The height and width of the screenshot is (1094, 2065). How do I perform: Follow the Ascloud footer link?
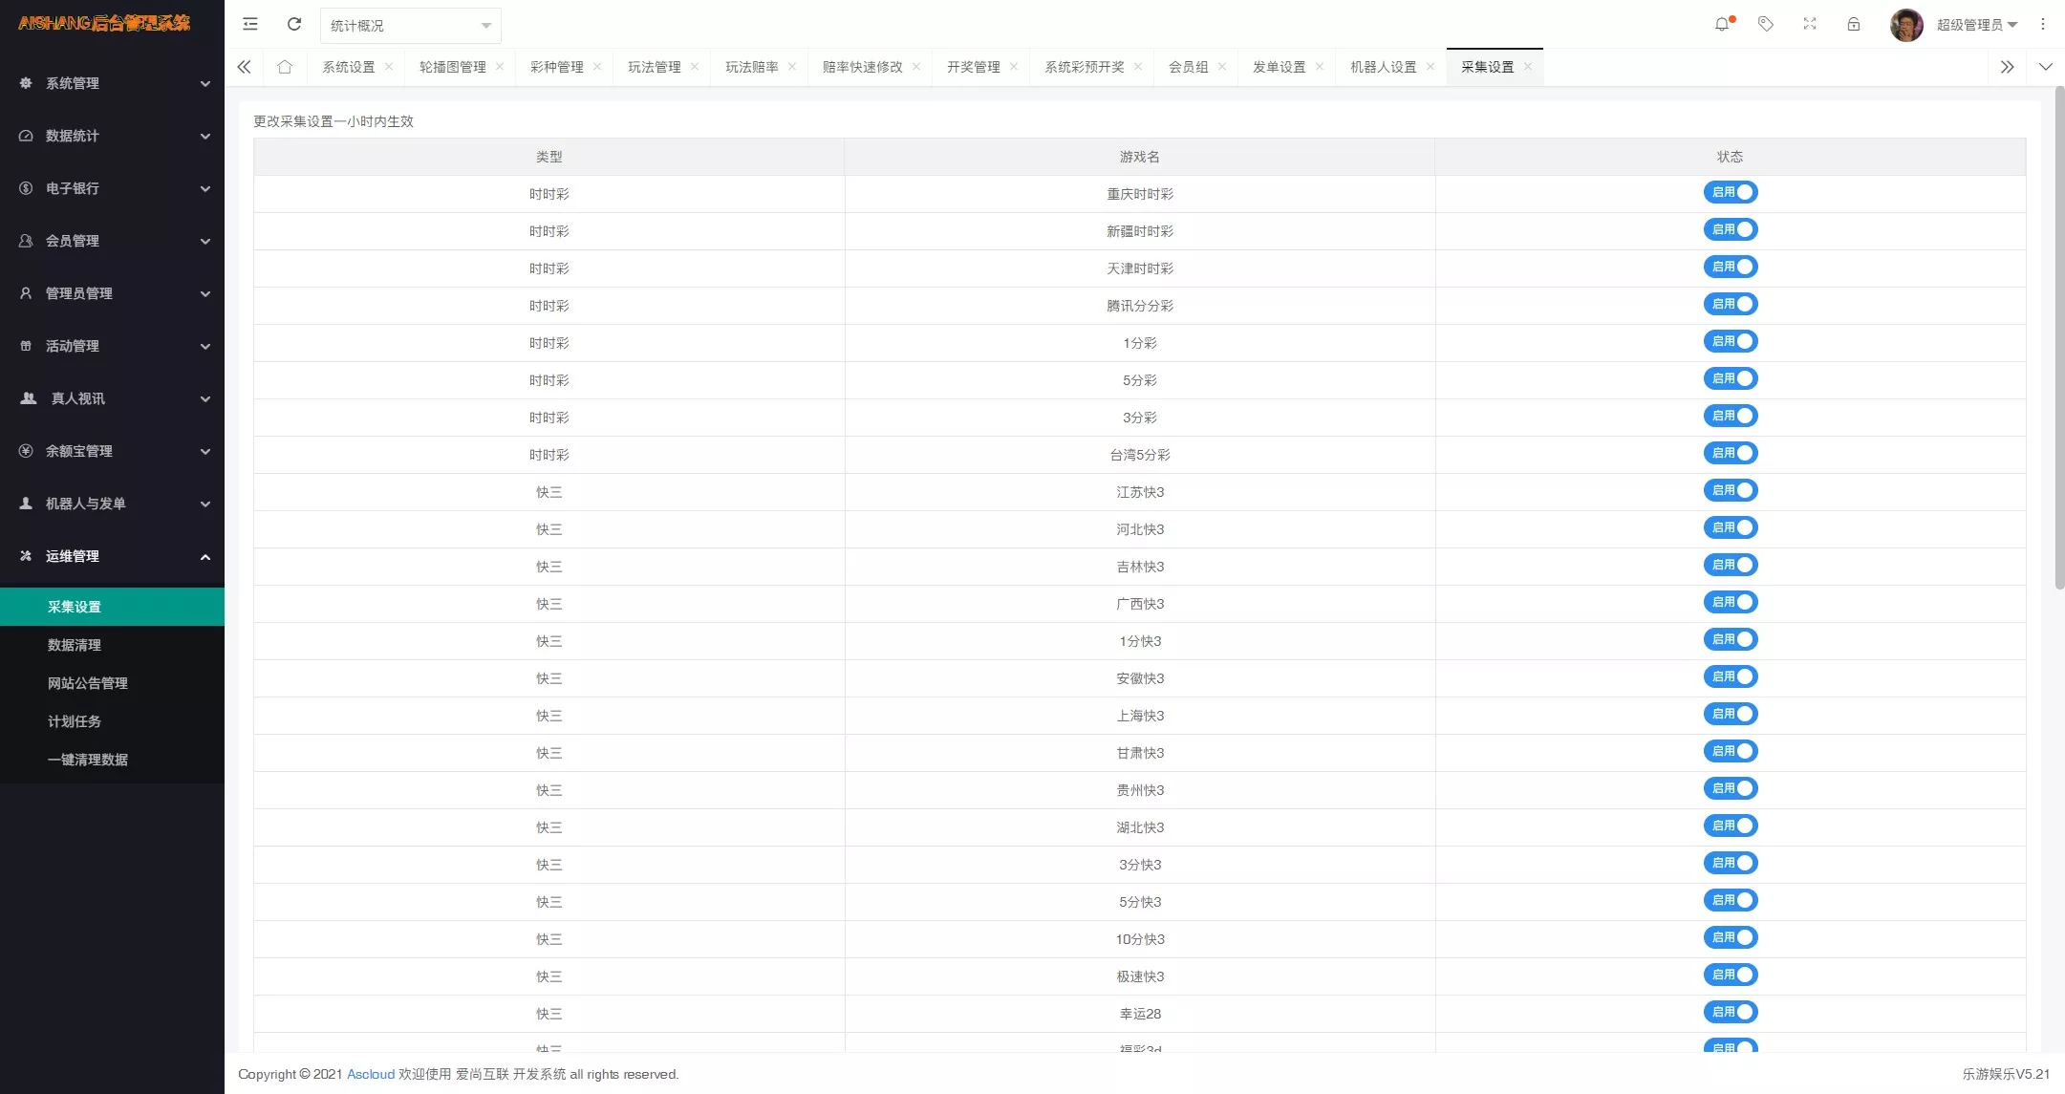pos(371,1074)
